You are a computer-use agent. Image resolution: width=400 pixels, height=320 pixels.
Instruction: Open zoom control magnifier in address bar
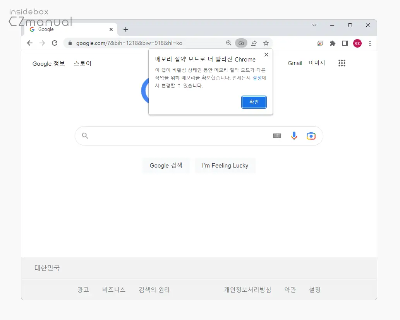pos(228,43)
